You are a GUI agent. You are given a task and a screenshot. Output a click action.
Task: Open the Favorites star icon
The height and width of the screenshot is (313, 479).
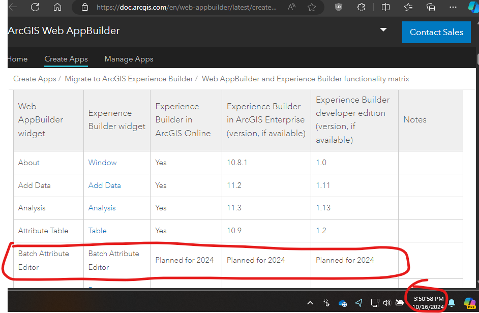tap(408, 7)
